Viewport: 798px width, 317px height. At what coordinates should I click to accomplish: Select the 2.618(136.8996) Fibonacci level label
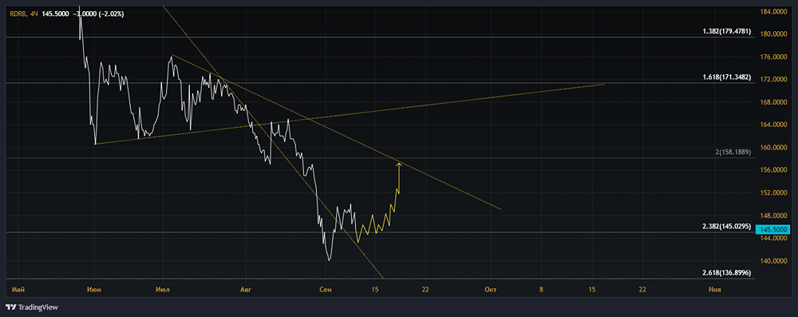click(727, 272)
